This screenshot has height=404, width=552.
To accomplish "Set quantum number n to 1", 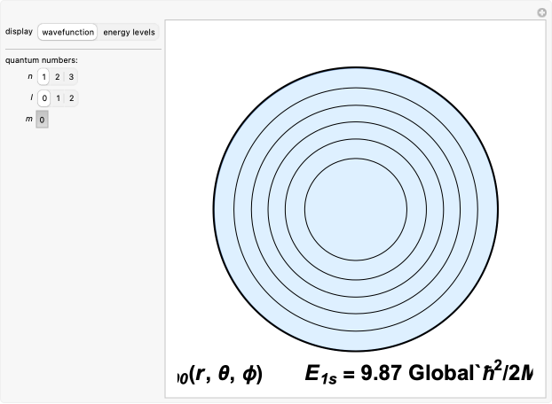I will coord(44,77).
